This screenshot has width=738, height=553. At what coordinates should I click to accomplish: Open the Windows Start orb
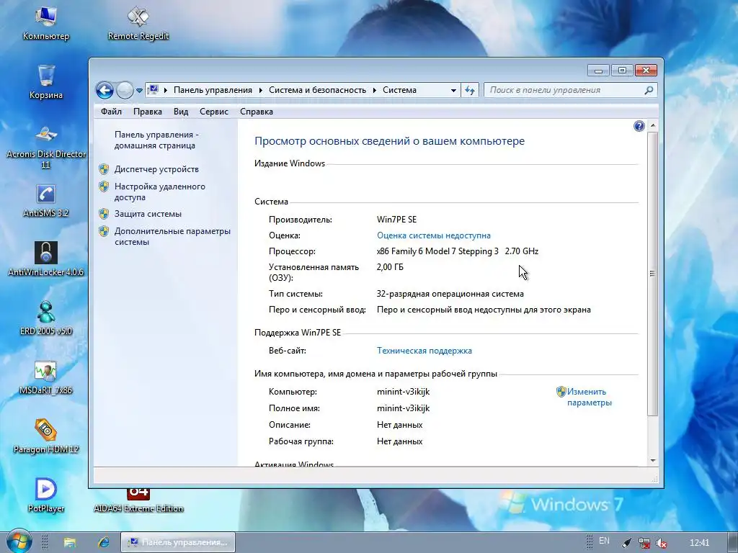[19, 541]
